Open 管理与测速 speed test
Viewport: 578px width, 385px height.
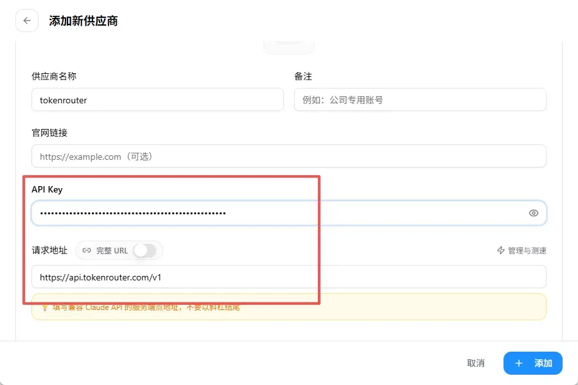[x=521, y=250]
